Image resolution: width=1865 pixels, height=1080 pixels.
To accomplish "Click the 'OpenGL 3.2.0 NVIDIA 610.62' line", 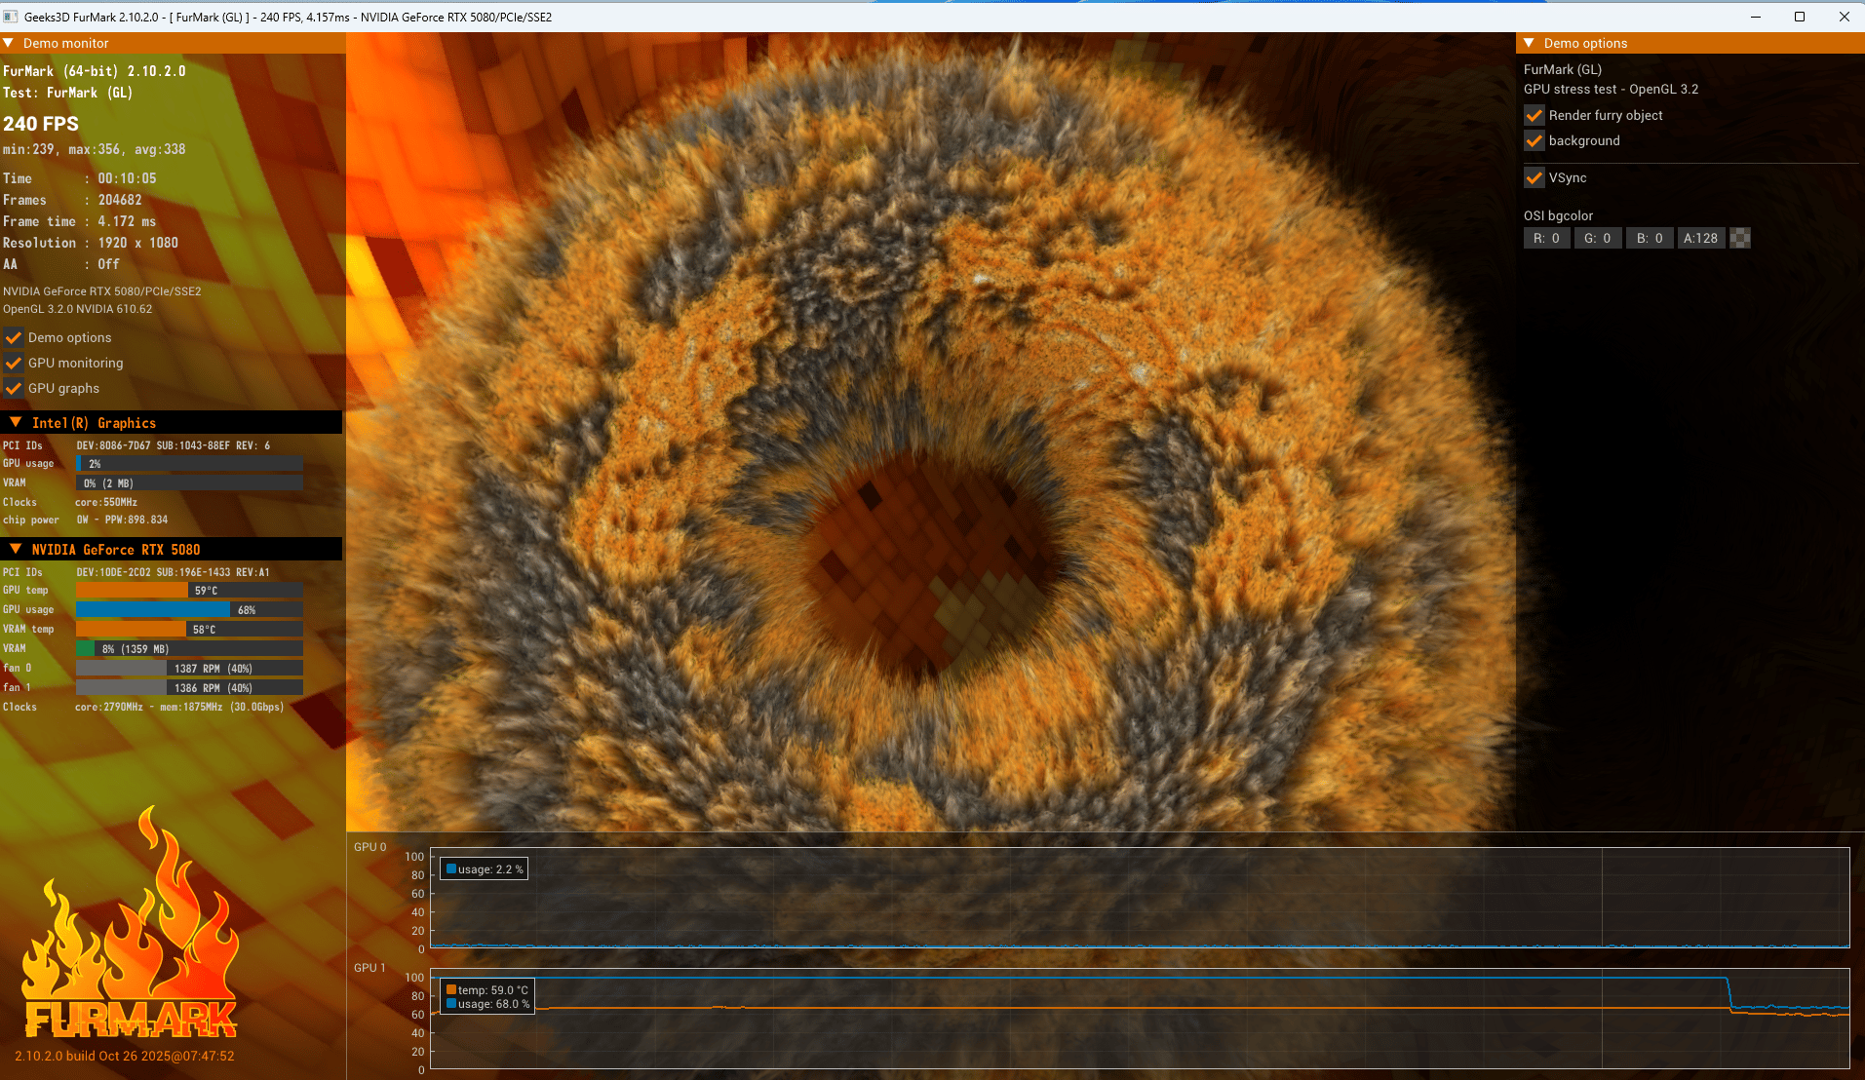I will coord(78,309).
